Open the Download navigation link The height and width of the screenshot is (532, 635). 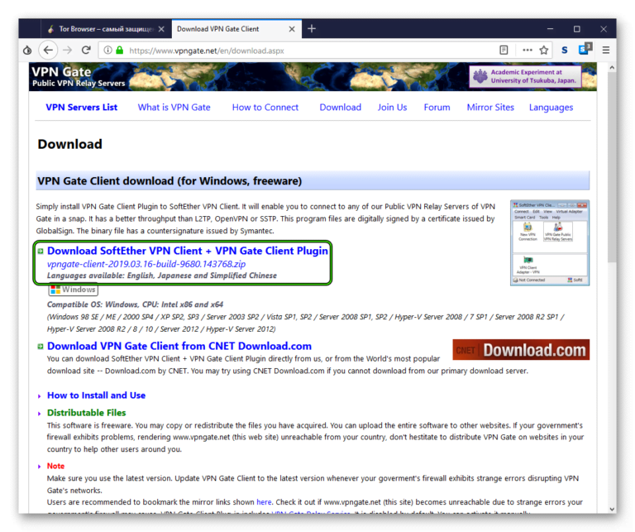click(x=340, y=108)
